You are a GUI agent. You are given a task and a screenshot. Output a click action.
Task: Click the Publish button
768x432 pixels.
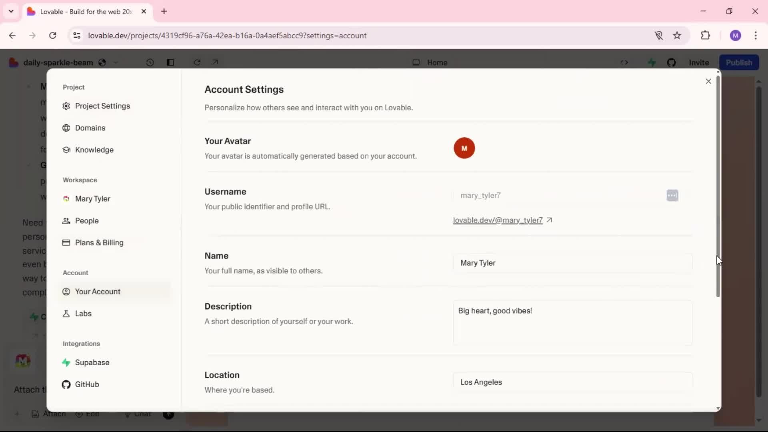[x=739, y=62]
